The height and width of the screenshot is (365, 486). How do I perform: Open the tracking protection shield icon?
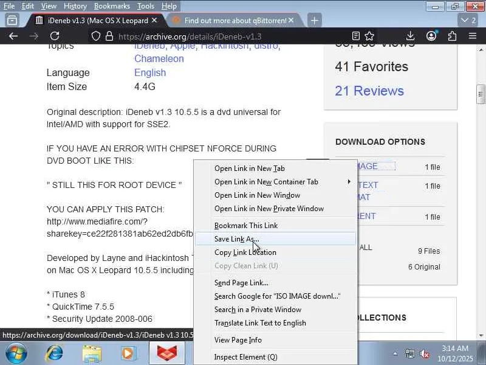96,36
